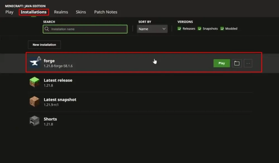Disable the Modded versions checkbox
Viewport: 279px width, 163px height.
pyautogui.click(x=222, y=29)
